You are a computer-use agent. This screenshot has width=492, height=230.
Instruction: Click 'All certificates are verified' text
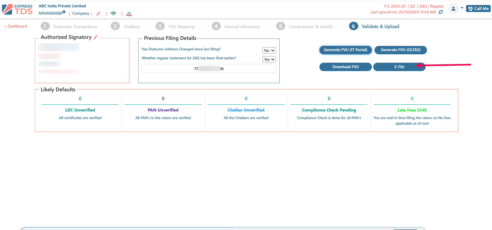point(80,118)
